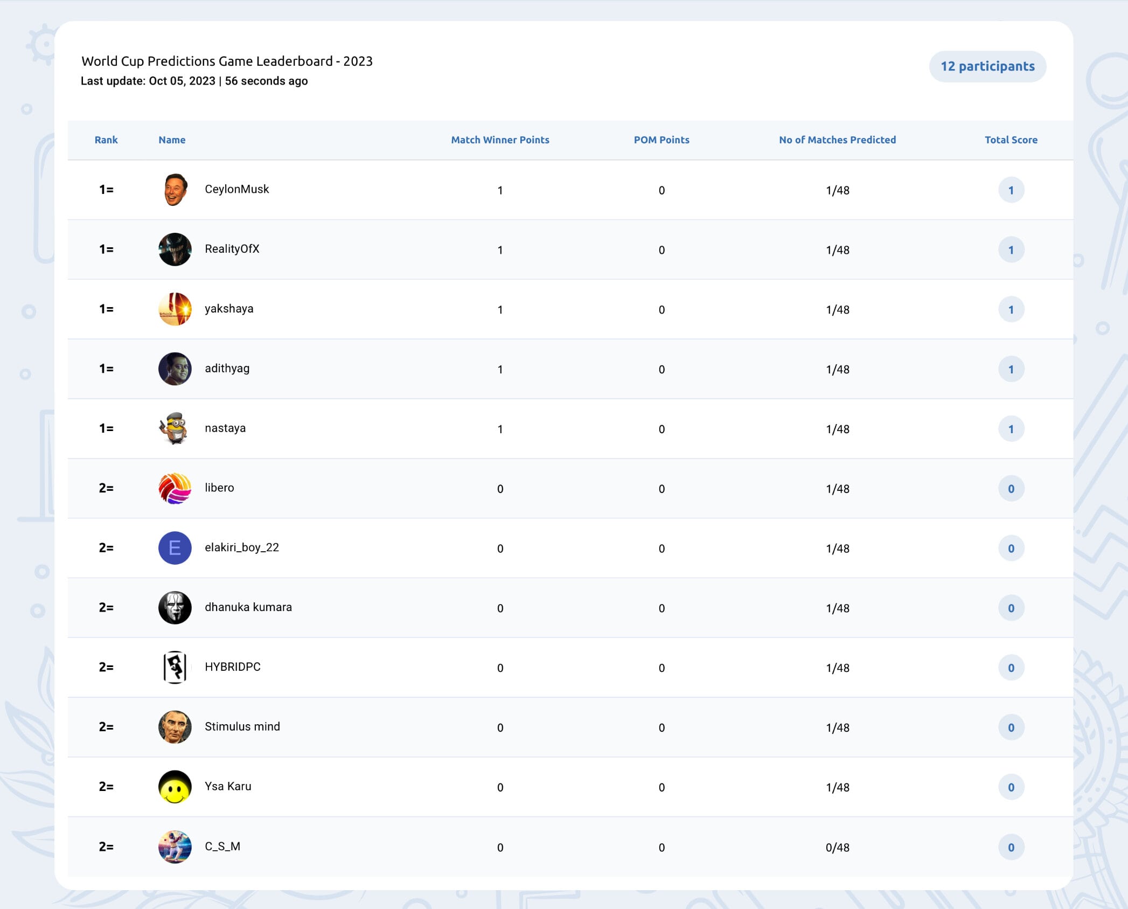Click CeylonMusk's total score badge
Image resolution: width=1128 pixels, height=909 pixels.
click(1011, 190)
